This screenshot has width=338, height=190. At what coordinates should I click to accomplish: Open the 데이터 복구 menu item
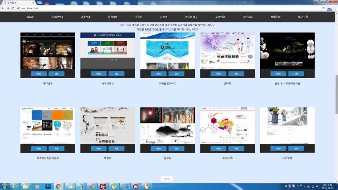click(191, 17)
